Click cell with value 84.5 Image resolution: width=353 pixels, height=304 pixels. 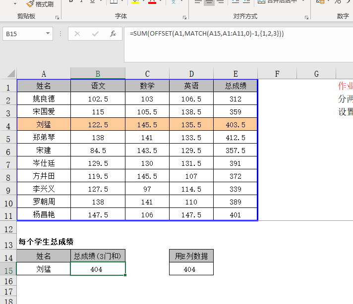[98, 150]
